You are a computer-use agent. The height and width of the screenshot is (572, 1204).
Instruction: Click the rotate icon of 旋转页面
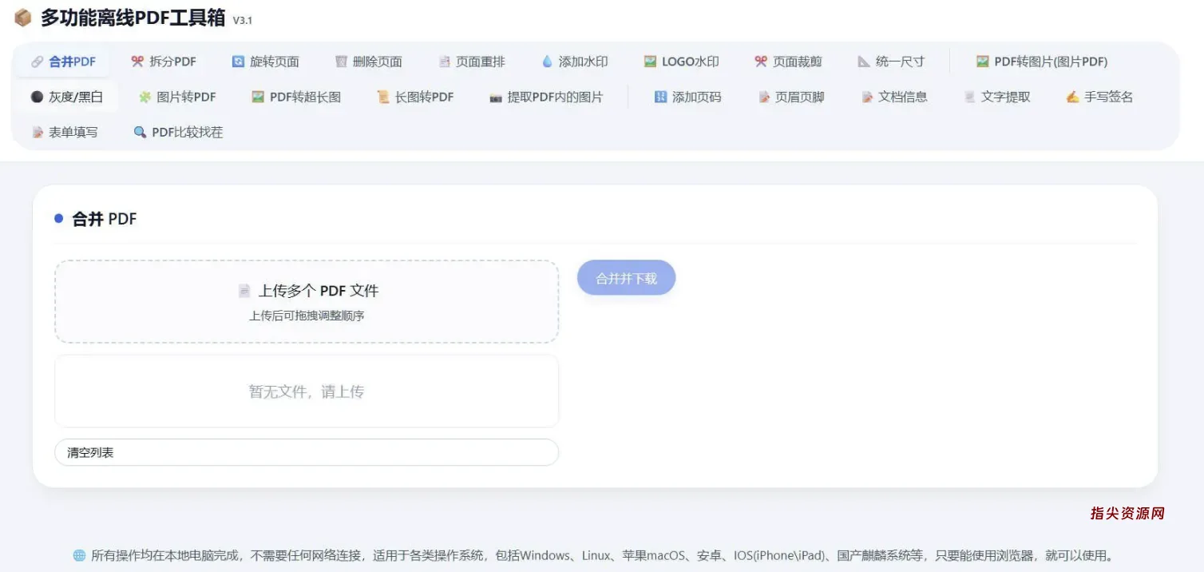point(238,62)
